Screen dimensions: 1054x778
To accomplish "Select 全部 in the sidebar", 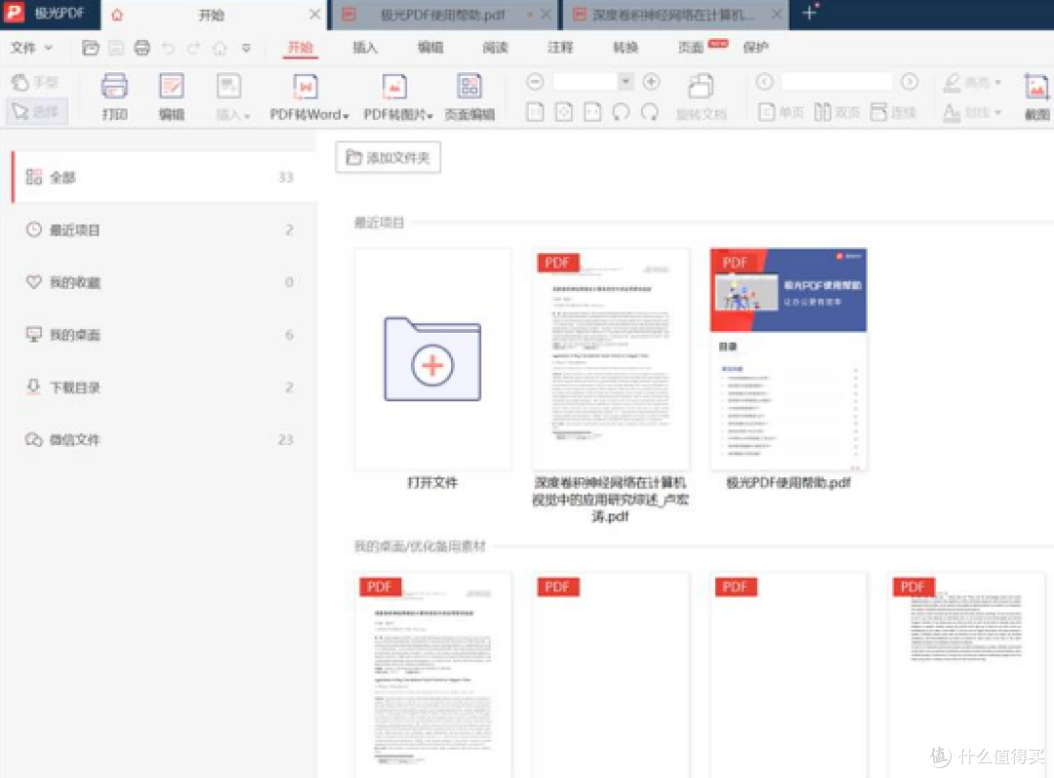I will 164,177.
